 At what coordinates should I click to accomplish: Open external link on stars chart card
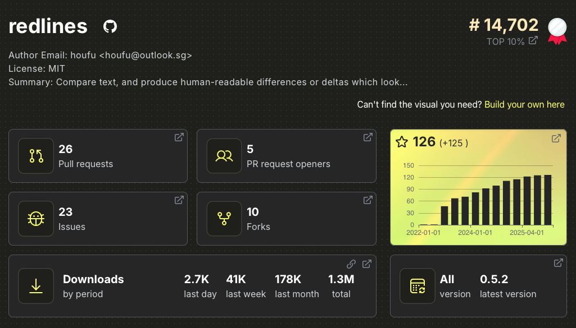pyautogui.click(x=556, y=138)
